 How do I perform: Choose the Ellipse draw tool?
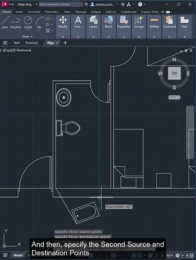tap(48, 24)
